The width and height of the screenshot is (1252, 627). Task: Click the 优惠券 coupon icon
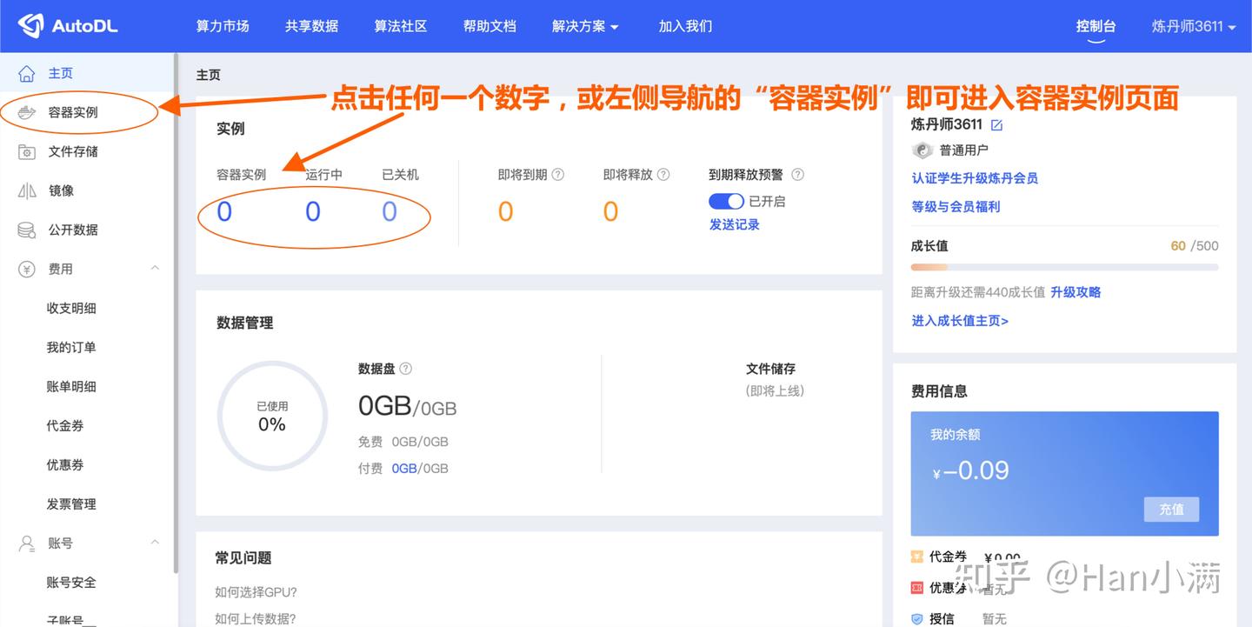pyautogui.click(x=916, y=588)
